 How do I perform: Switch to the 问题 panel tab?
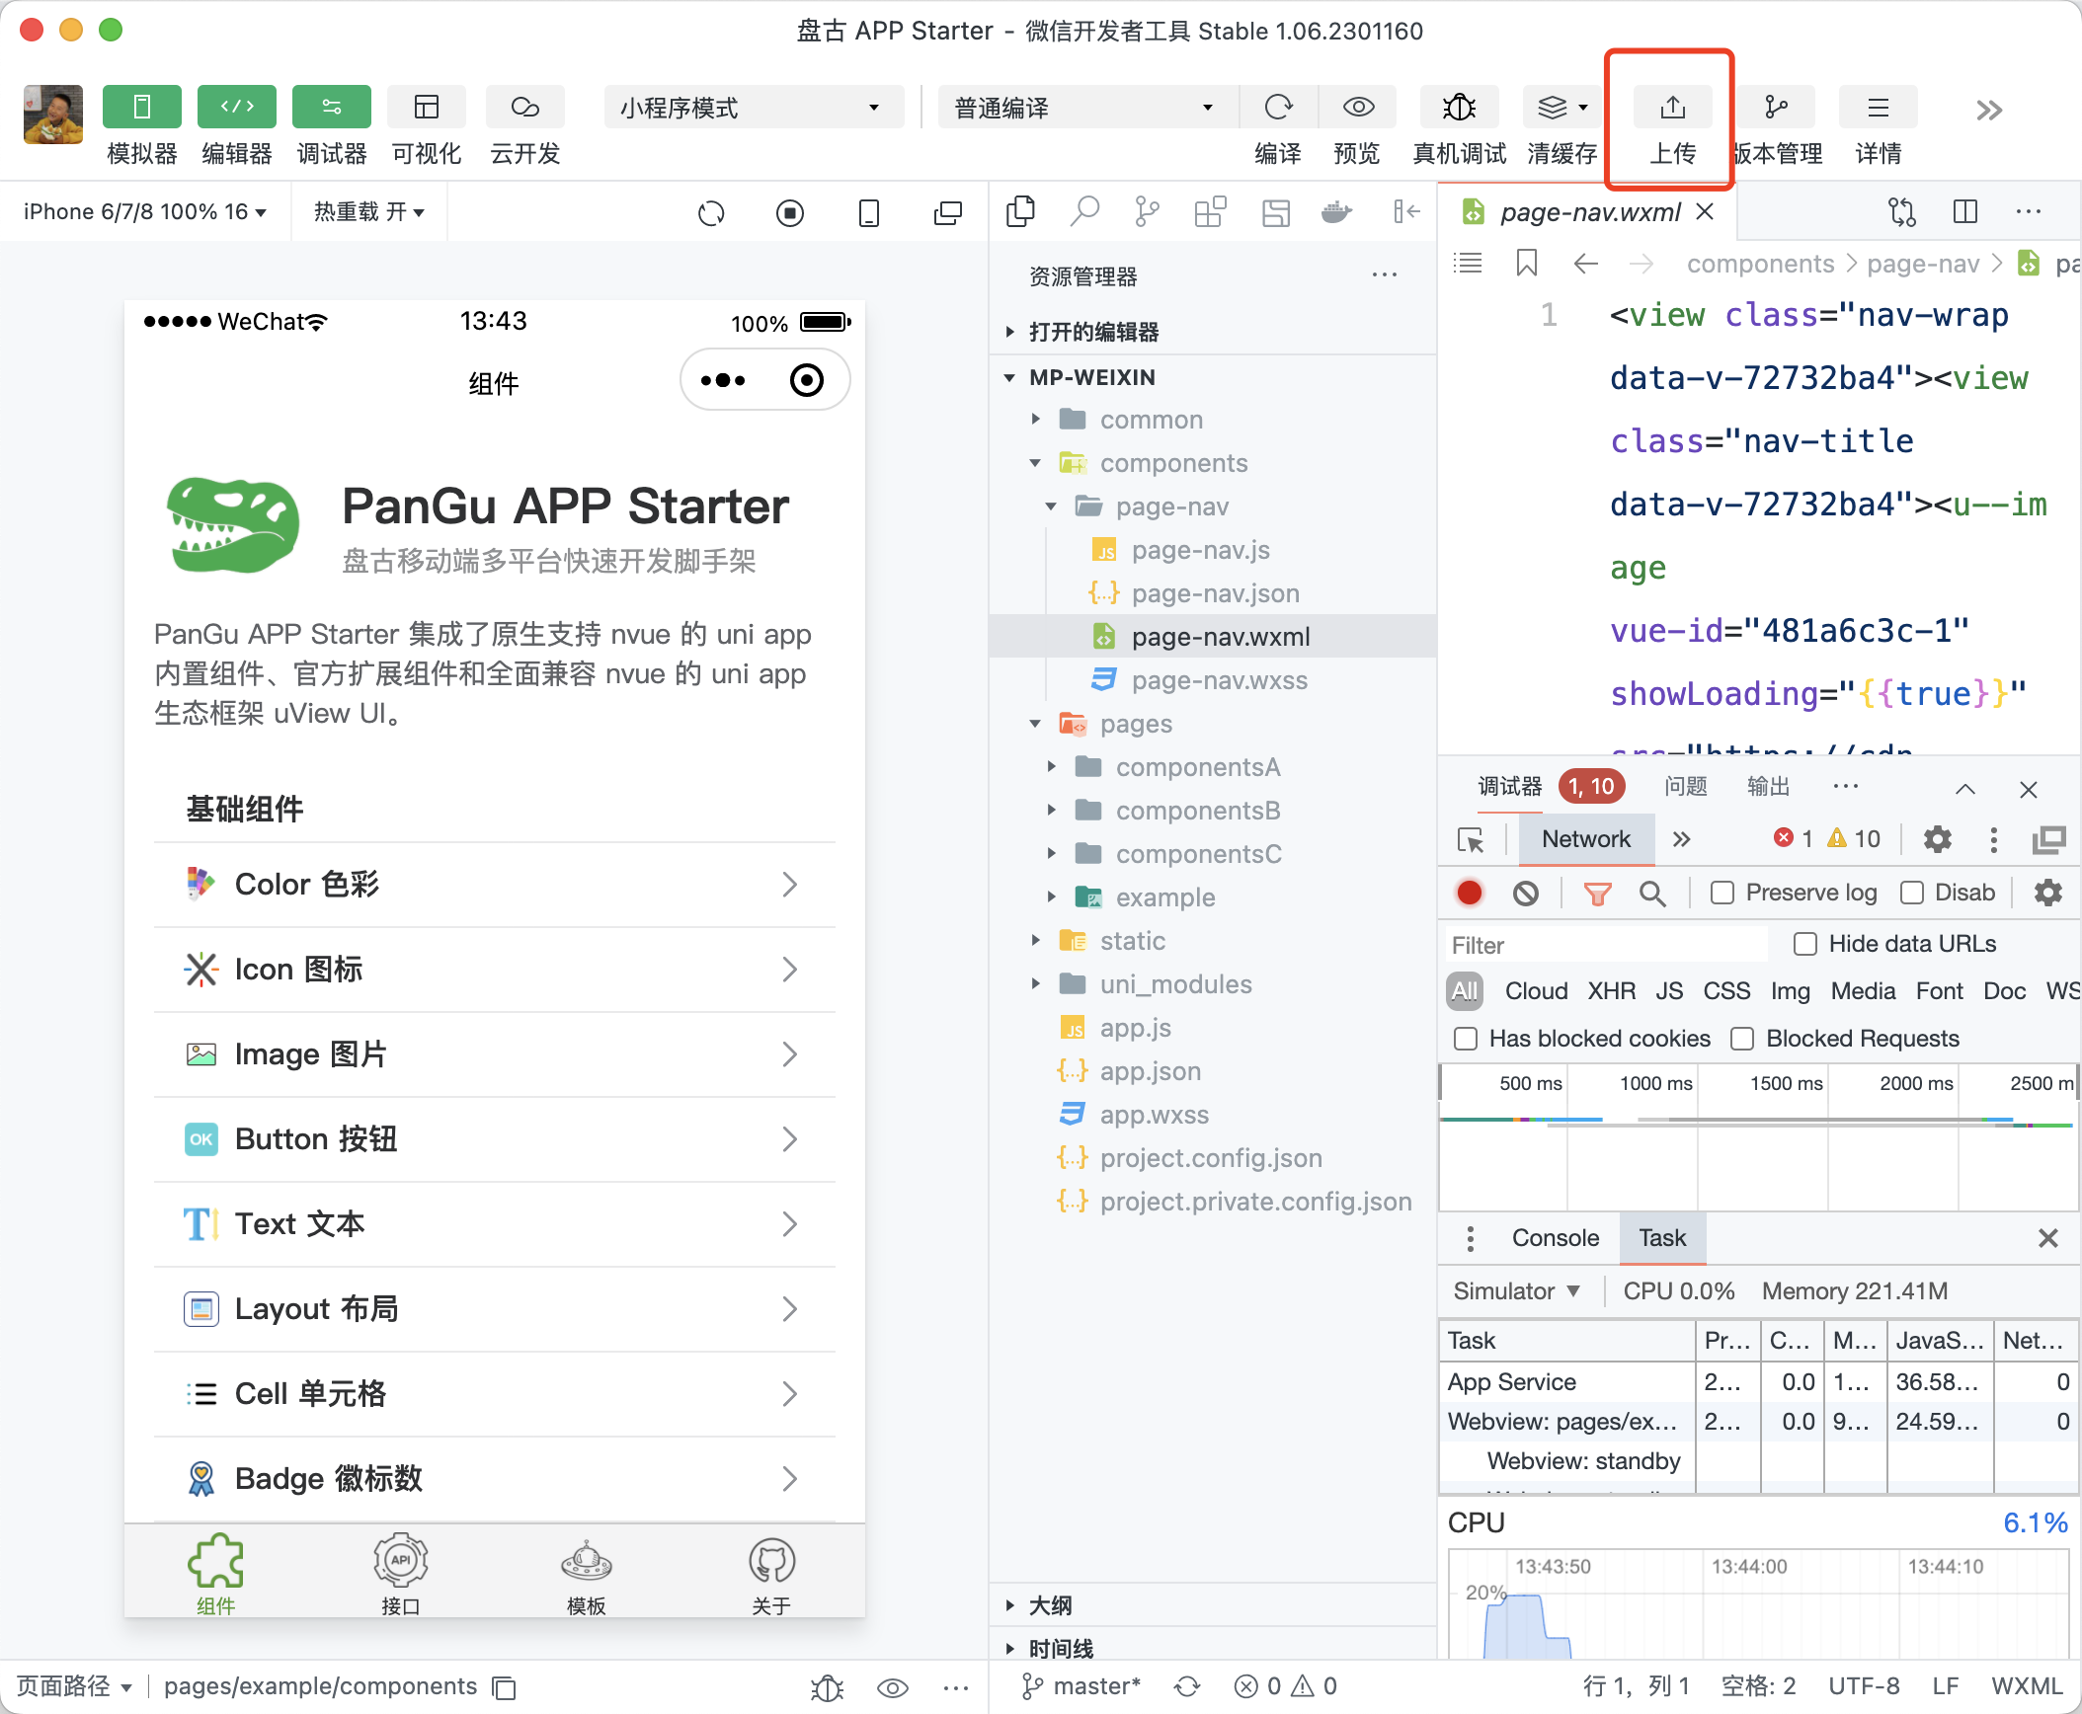[x=1685, y=787]
